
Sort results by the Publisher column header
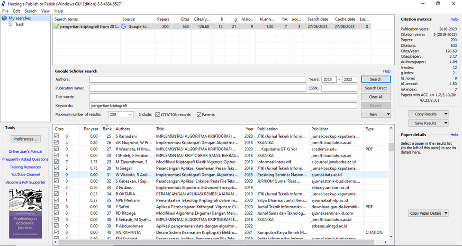(337, 129)
